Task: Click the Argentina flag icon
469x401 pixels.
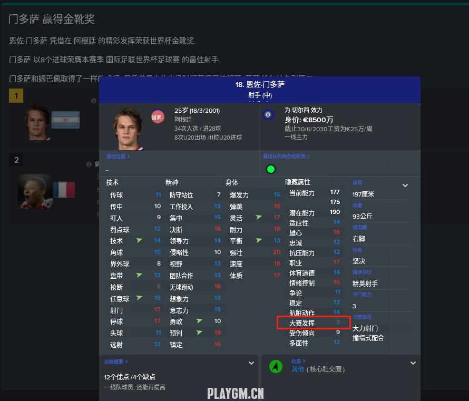Action: coord(65,120)
